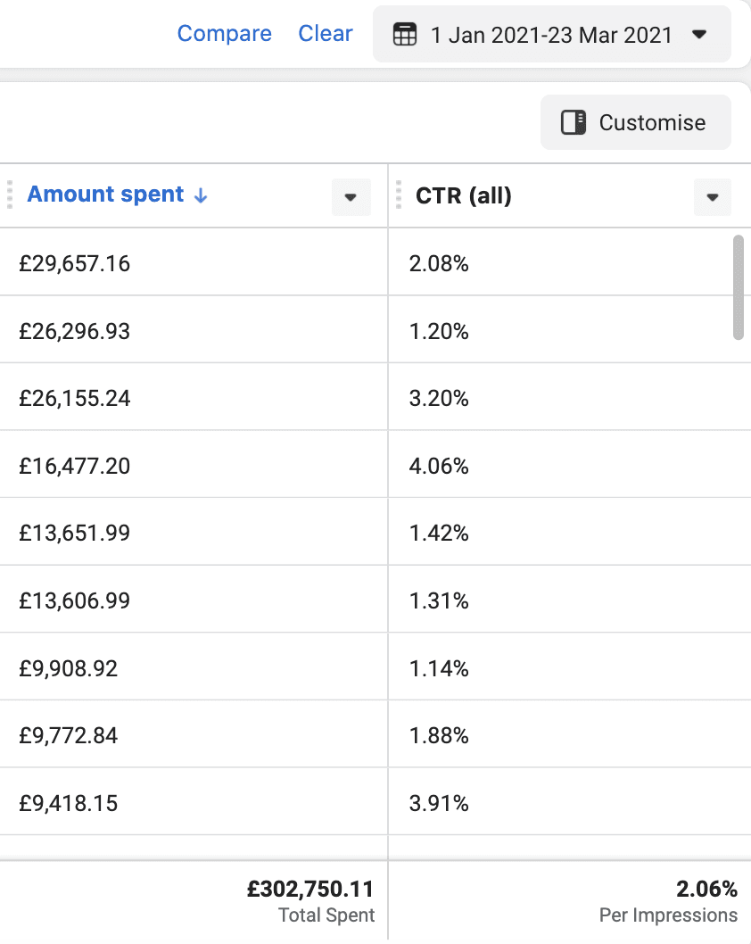The width and height of the screenshot is (751, 944).
Task: Click the vertical table scrollbar thumb
Action: pos(738,286)
